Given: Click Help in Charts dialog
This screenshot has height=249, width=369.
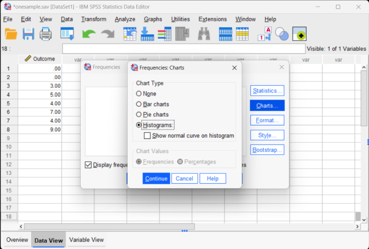Looking at the screenshot, I should pos(213,179).
